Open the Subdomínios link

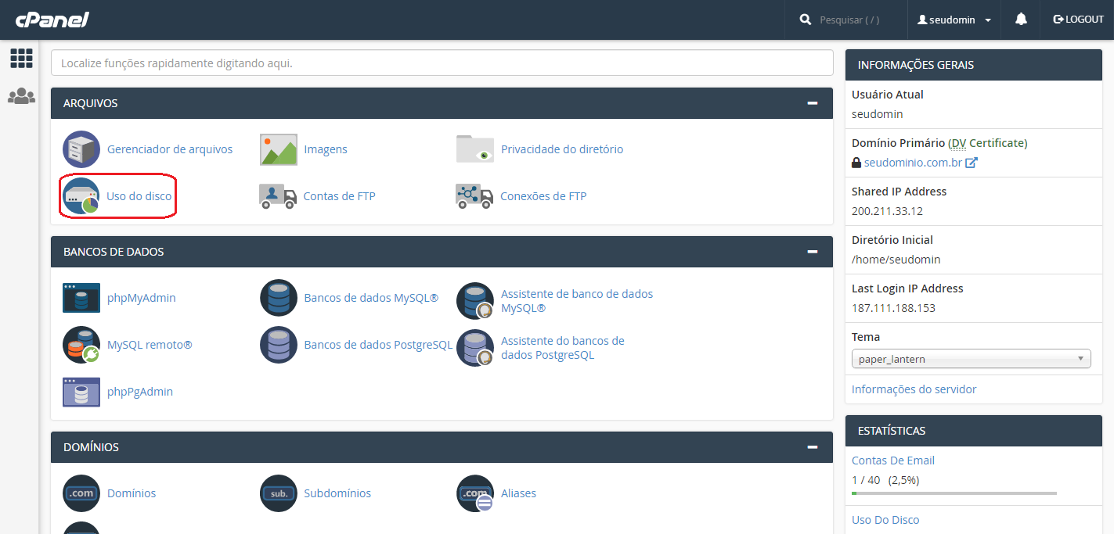tap(337, 493)
